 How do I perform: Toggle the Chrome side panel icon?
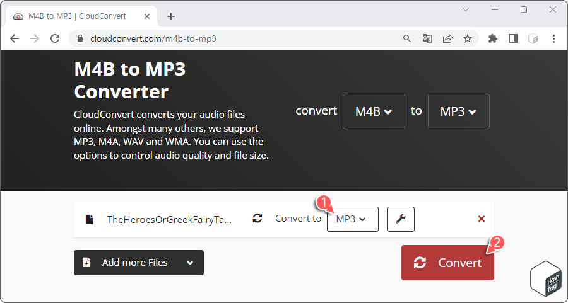click(x=513, y=38)
